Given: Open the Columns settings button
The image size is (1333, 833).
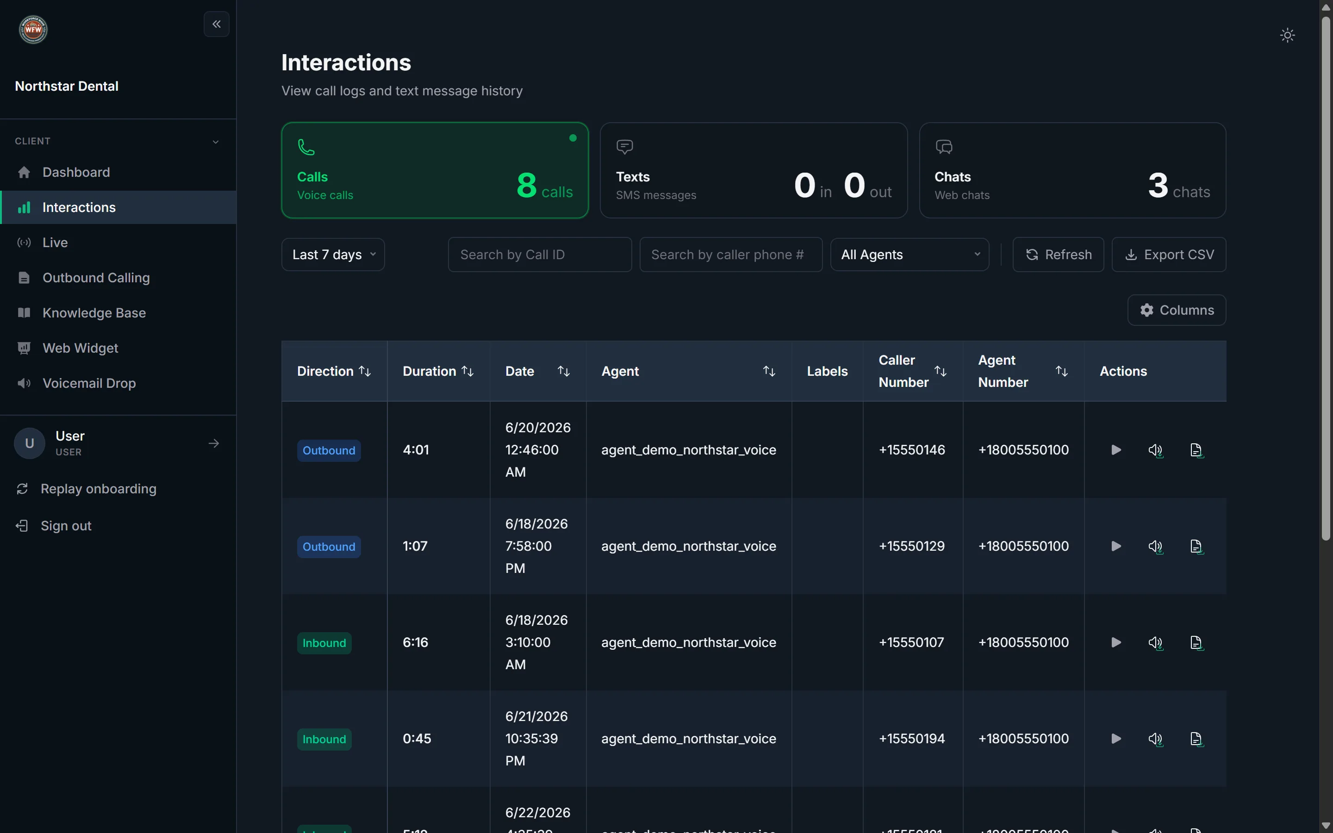Looking at the screenshot, I should [1177, 310].
